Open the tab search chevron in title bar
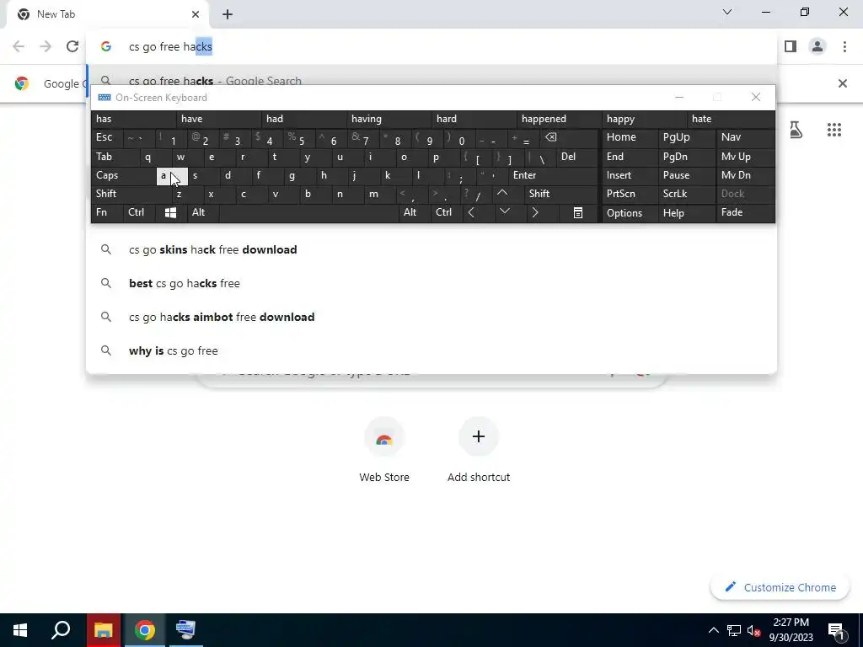The width and height of the screenshot is (863, 647). tap(727, 12)
